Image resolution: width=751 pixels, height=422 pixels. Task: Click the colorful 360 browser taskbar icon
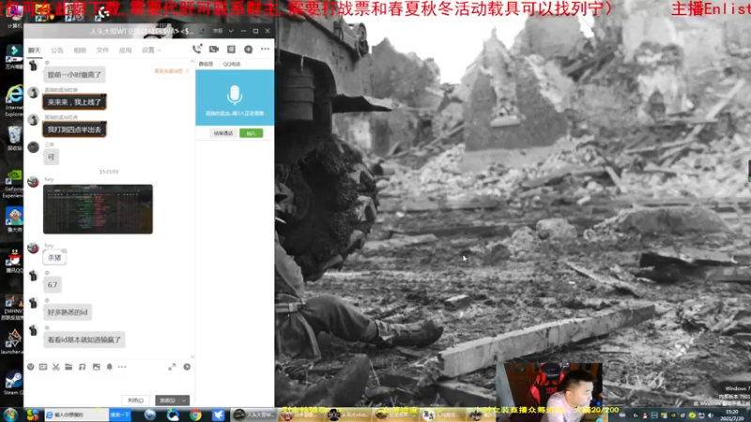[33, 414]
